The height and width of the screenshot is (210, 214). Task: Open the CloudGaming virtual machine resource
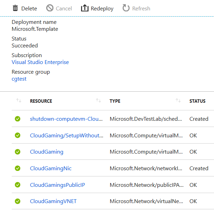[47, 152]
